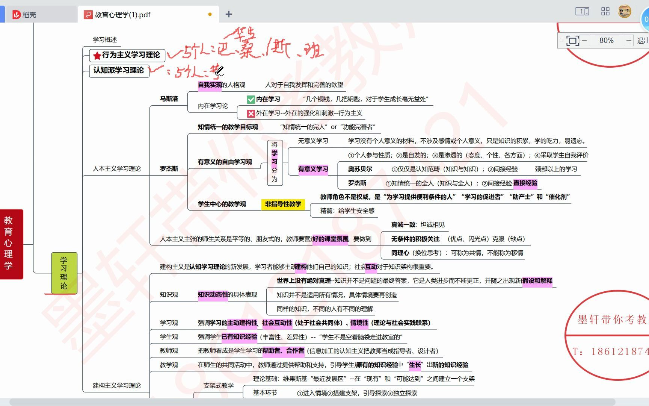Select the red 教育心理学 root node
The height and width of the screenshot is (406, 649).
[x=11, y=244]
